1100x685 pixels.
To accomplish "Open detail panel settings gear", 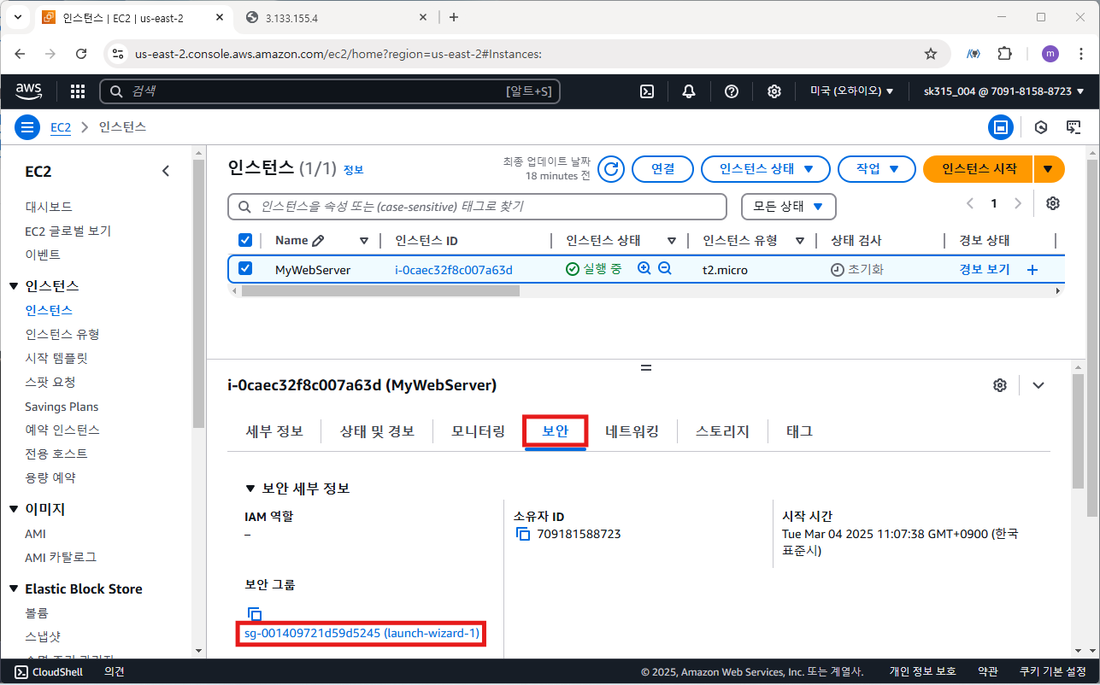I will (x=1000, y=385).
